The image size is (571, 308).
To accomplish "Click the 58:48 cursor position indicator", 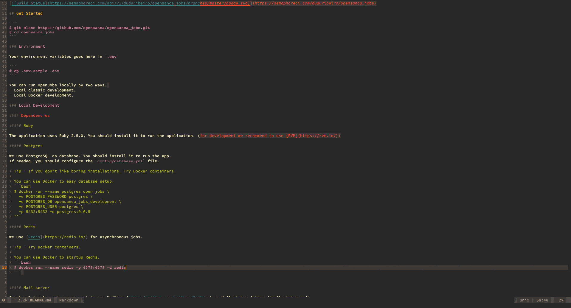I will [542, 300].
